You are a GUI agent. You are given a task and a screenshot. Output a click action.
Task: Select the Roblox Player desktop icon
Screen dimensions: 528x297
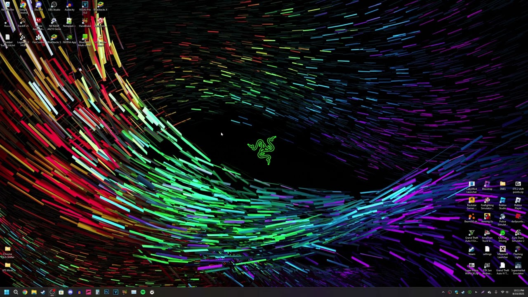(x=518, y=204)
